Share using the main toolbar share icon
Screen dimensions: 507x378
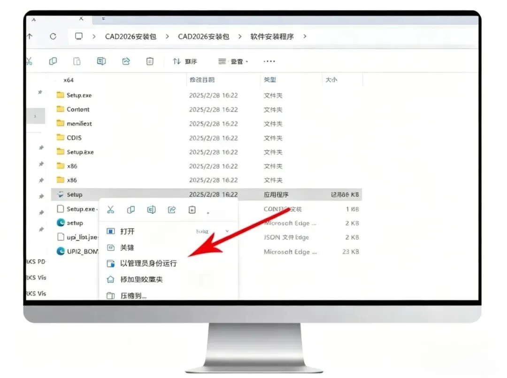(x=126, y=61)
